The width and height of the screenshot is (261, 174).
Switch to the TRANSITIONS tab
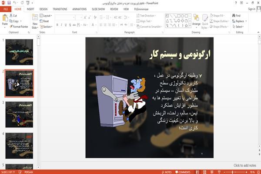click(60, 9)
